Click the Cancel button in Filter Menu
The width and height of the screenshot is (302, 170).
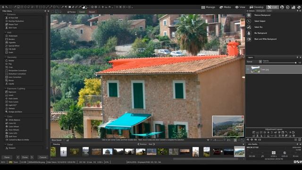click(x=43, y=157)
